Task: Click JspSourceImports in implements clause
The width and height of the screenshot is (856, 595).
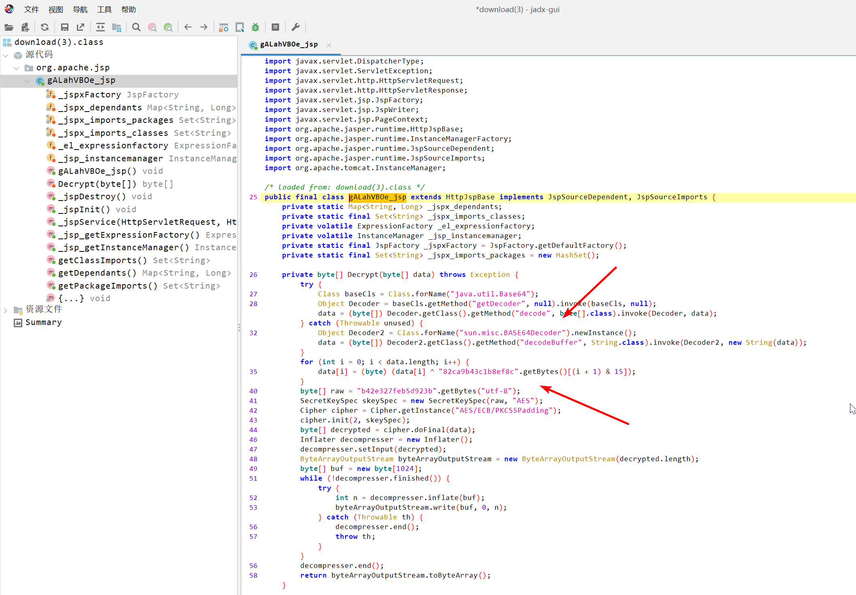Action: pyautogui.click(x=672, y=197)
